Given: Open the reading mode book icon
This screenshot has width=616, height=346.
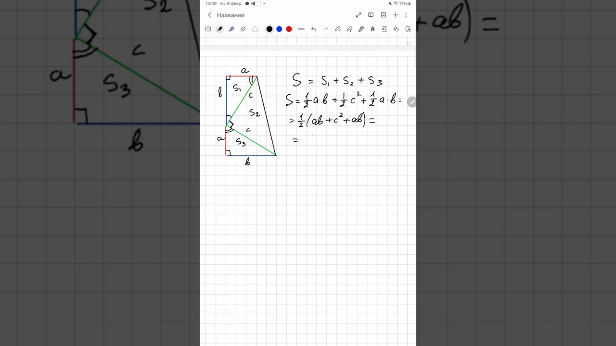Looking at the screenshot, I should [371, 15].
